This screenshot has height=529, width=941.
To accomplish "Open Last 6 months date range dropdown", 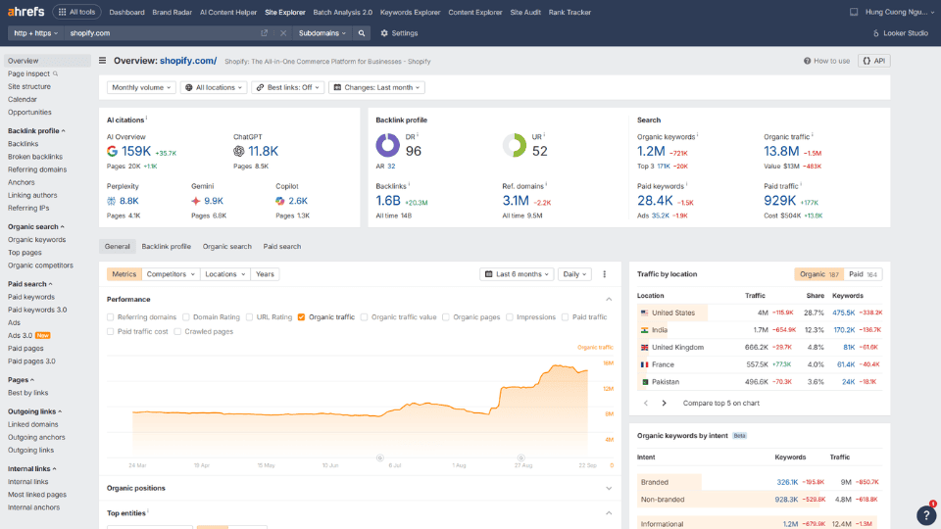I will click(517, 274).
